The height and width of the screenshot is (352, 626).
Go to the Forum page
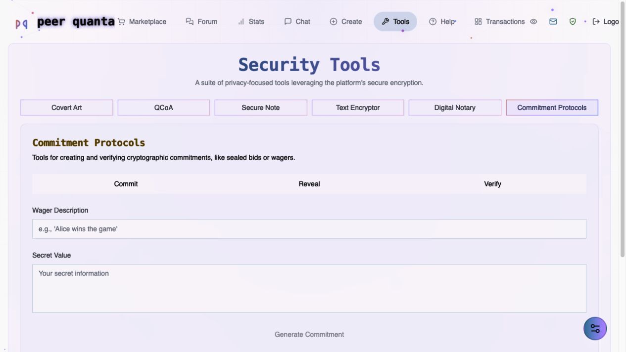(201, 22)
